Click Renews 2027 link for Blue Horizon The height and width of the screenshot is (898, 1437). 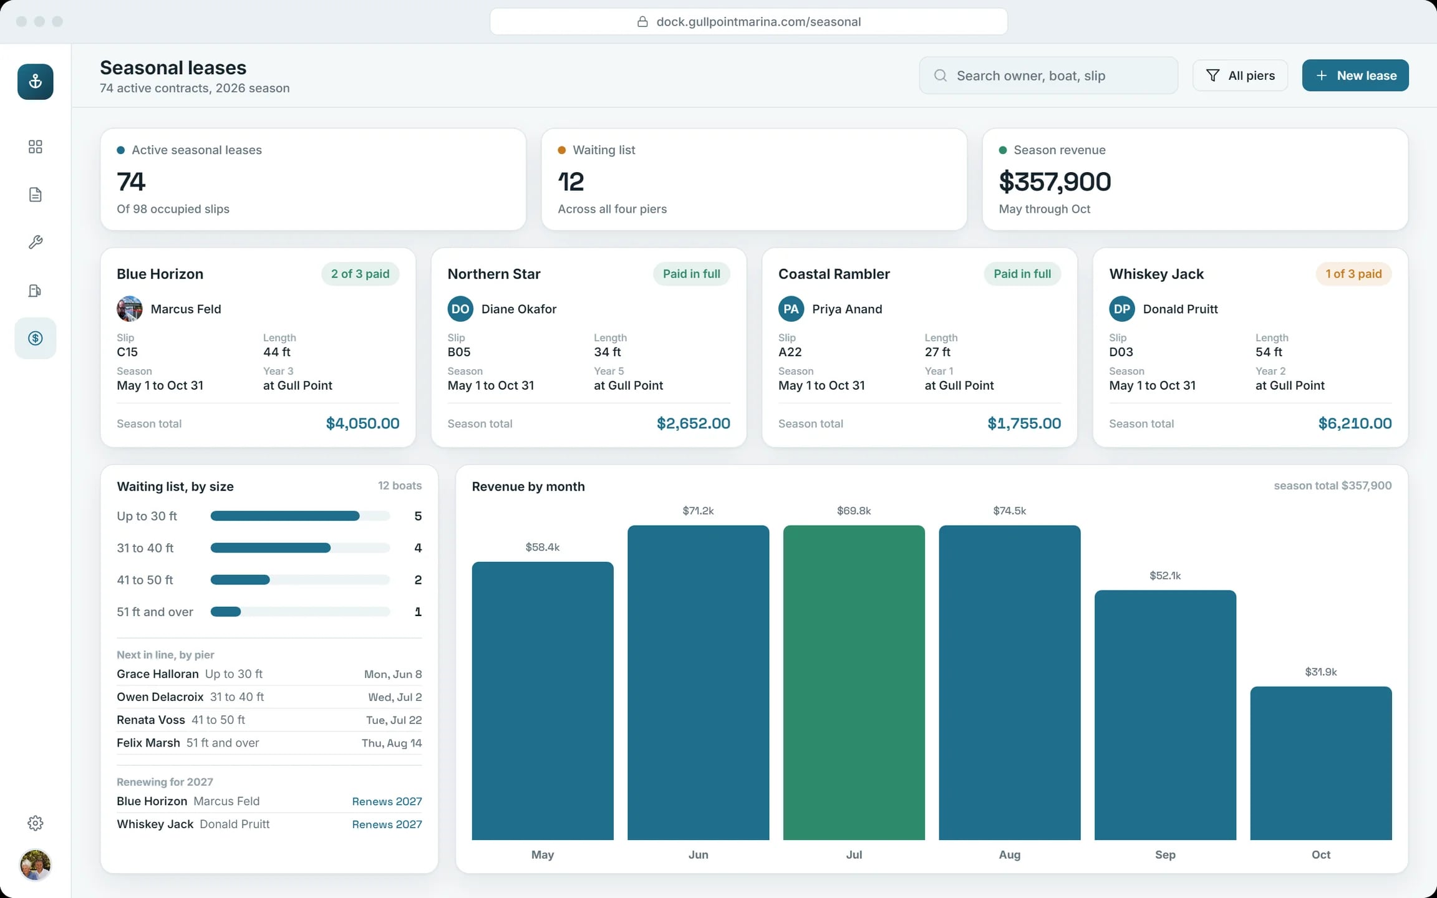(x=387, y=801)
